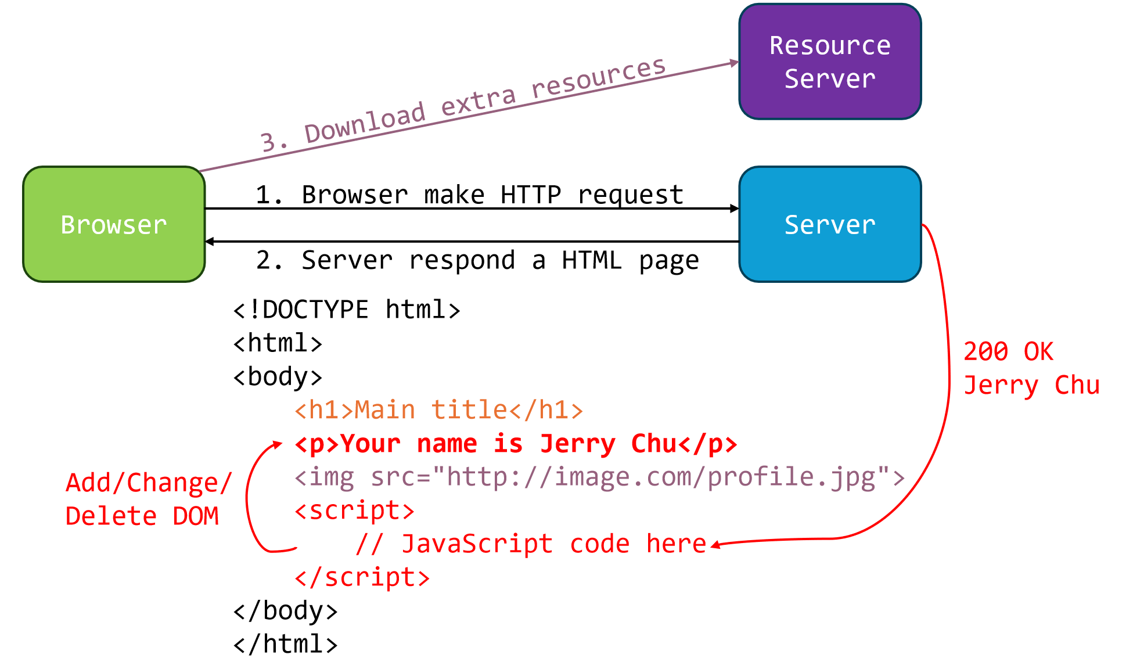The width and height of the screenshot is (1133, 672).
Task: Click the '200 OK' red text
Action: (x=1008, y=352)
